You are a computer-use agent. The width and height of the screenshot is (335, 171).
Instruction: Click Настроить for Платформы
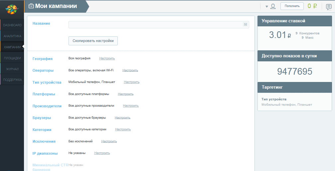tap(126, 94)
